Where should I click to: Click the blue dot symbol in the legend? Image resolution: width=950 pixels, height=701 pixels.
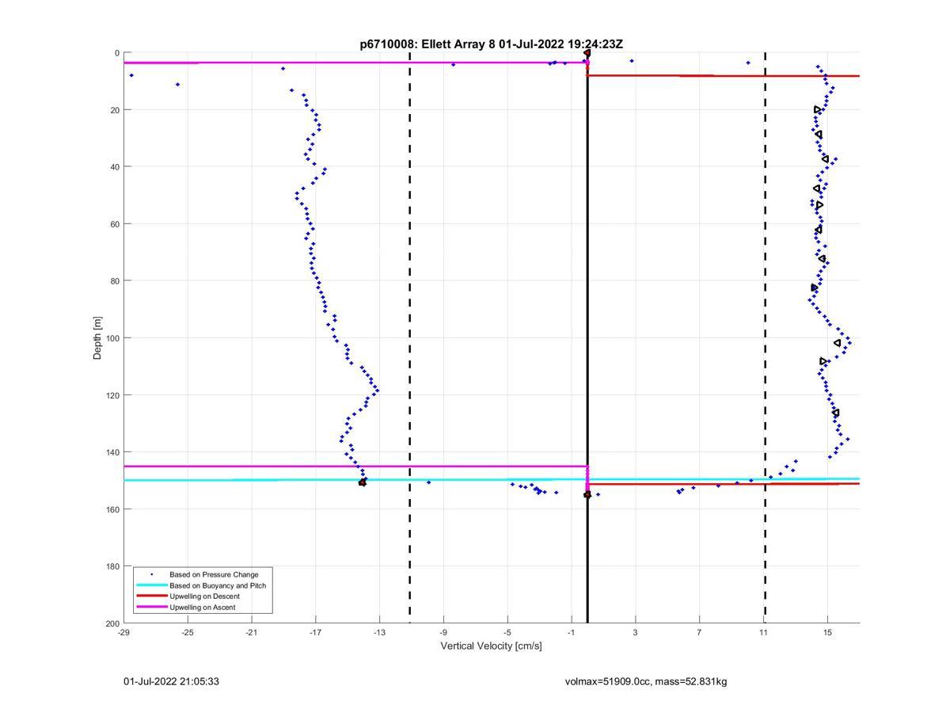[x=152, y=574]
